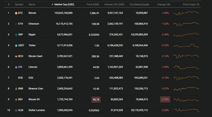Select the BNB symbol text
The height and width of the screenshot is (117, 212).
(x=21, y=88)
